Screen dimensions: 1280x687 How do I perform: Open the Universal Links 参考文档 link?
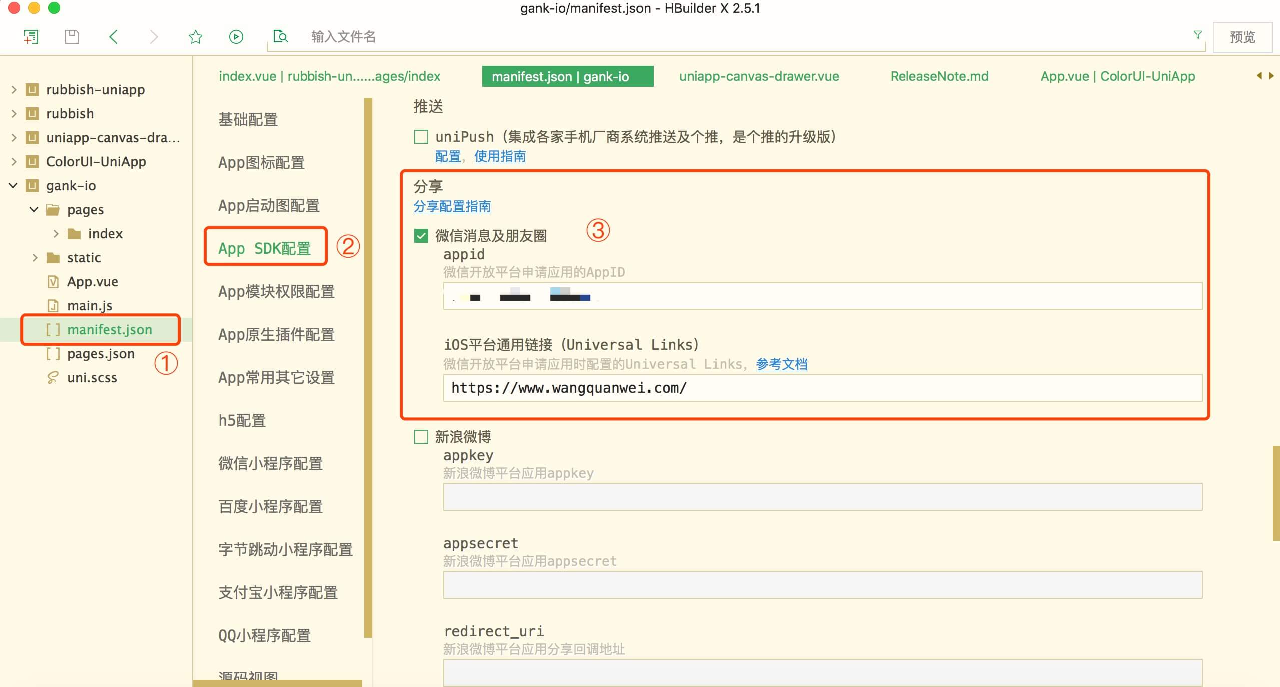pyautogui.click(x=781, y=364)
